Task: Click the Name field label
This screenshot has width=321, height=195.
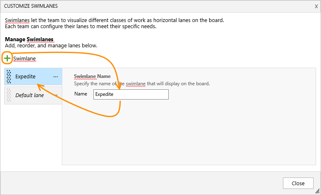Action: [81, 94]
